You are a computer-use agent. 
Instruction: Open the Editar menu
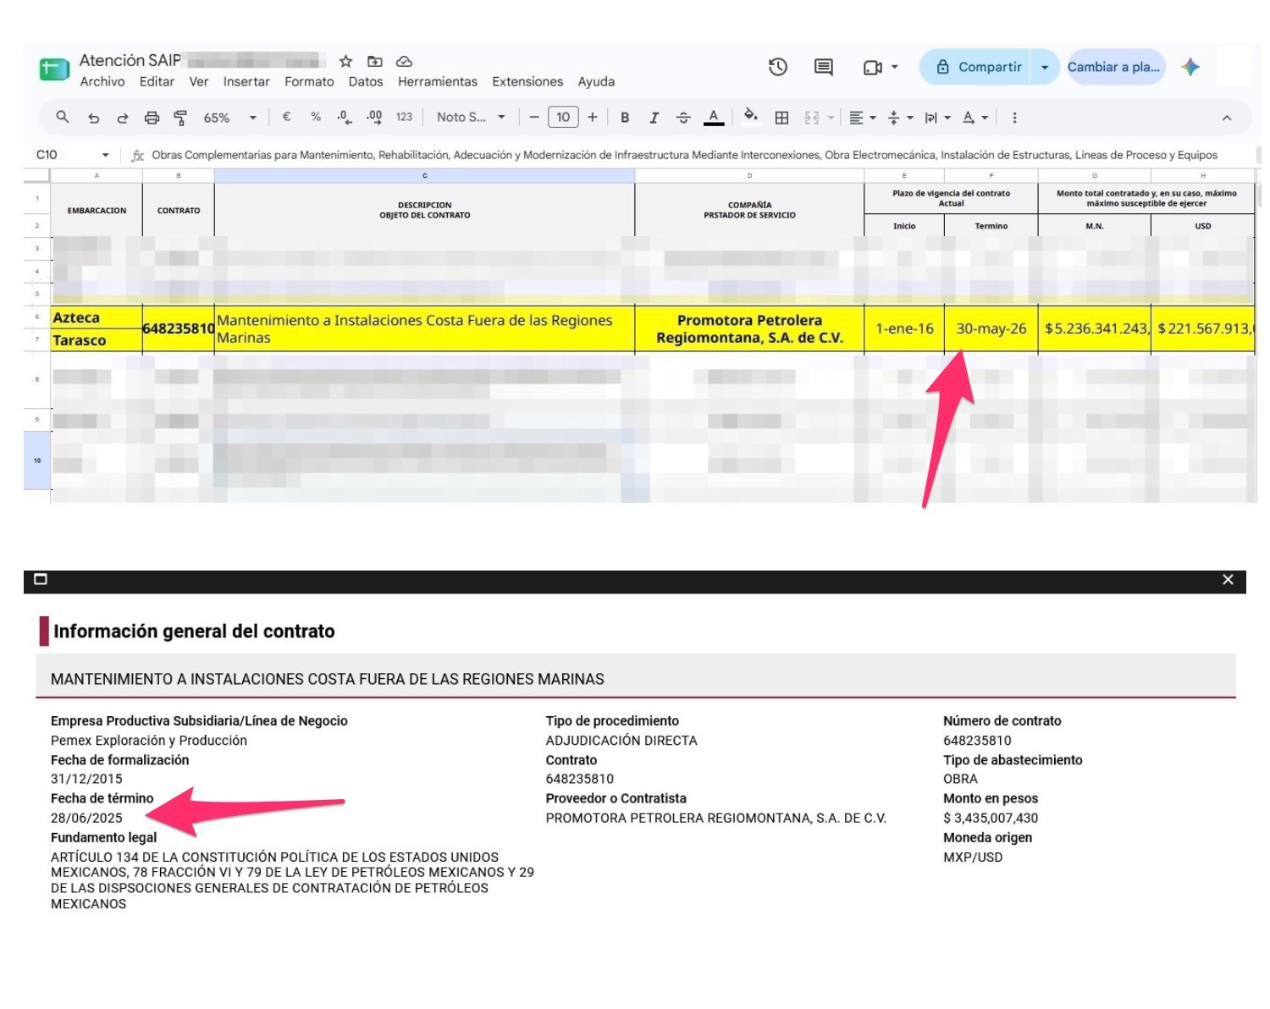[x=157, y=81]
